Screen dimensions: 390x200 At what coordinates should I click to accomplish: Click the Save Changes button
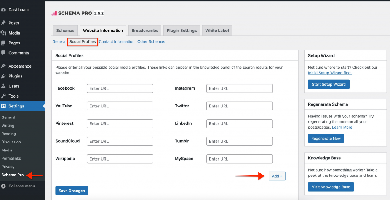(72, 191)
